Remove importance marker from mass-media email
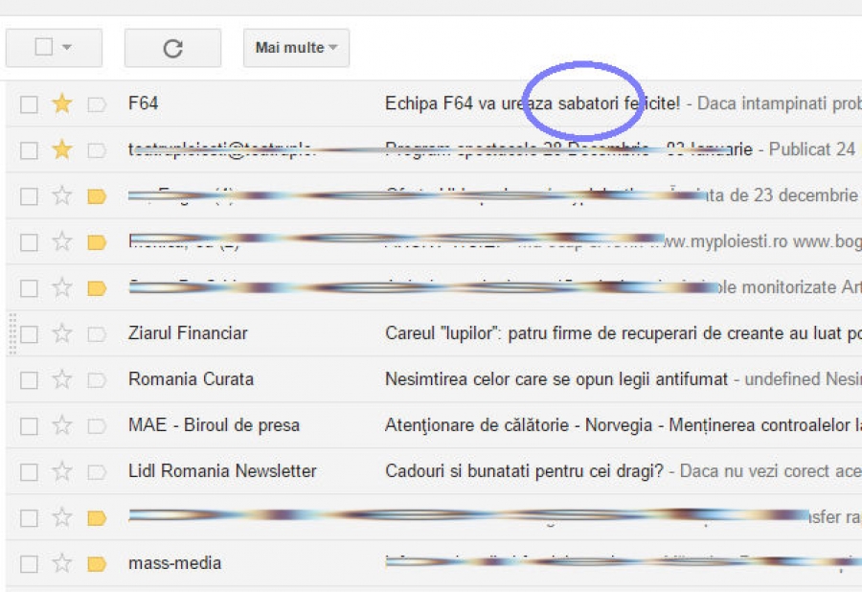Screen dimensions: 862x592 tap(97, 564)
